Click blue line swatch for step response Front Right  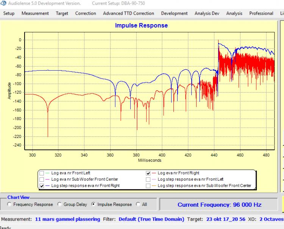click(47, 186)
